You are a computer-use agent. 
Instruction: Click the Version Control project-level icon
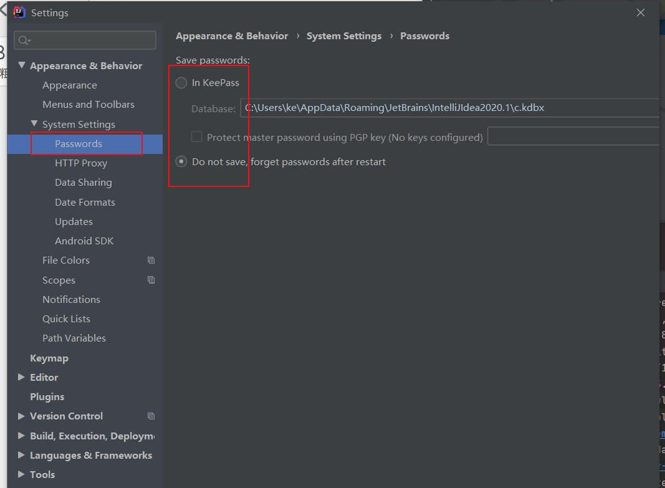[x=151, y=416]
